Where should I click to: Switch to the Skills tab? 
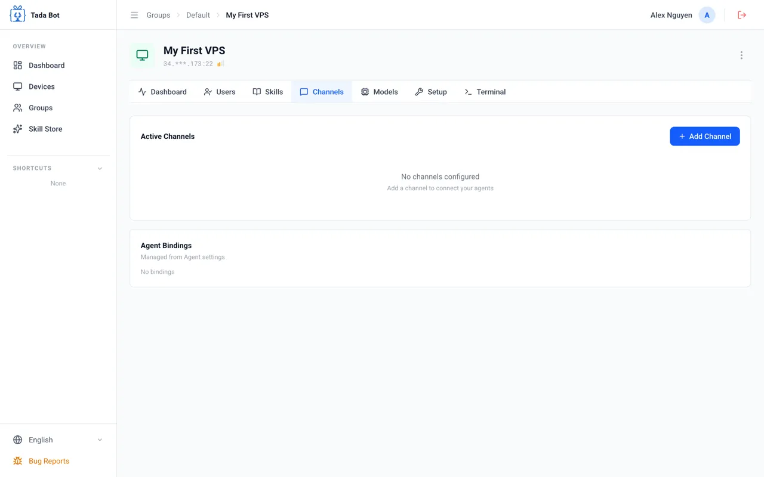267,92
